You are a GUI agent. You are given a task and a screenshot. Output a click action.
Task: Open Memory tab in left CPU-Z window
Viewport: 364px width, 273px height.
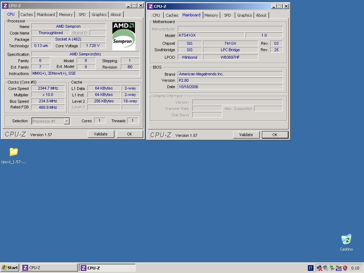tap(66, 14)
